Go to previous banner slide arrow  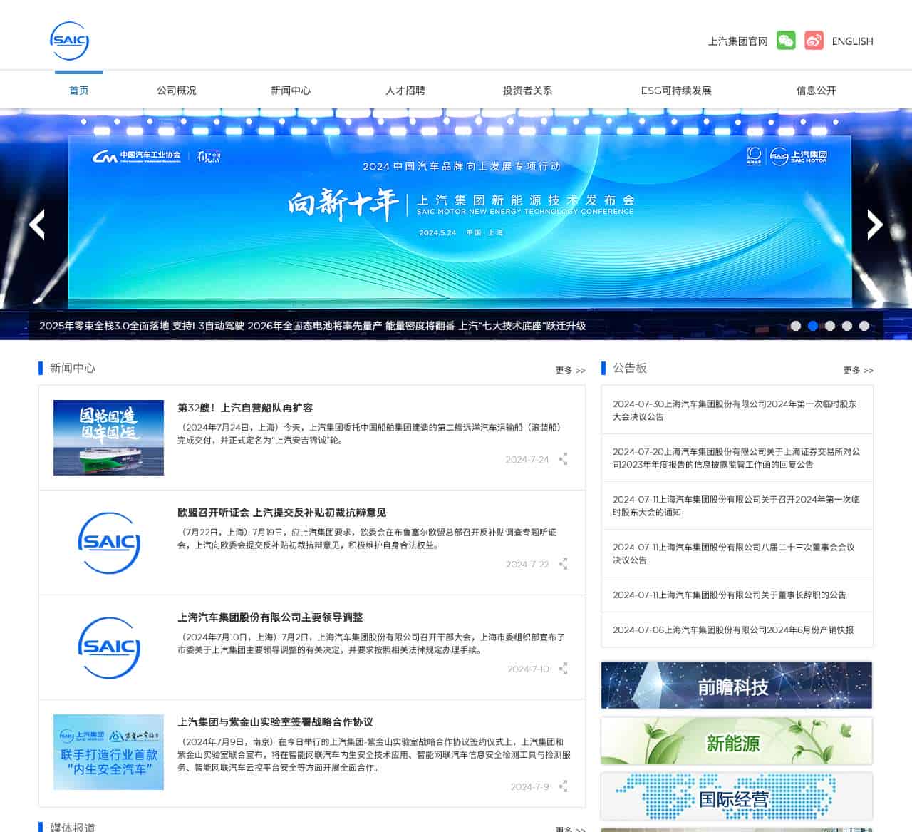(x=36, y=225)
